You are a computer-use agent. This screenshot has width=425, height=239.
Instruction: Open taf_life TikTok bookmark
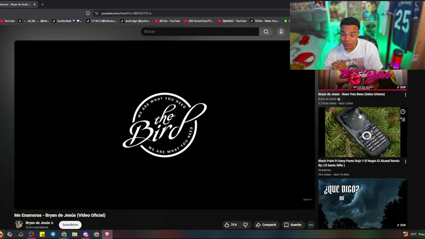click(34, 21)
